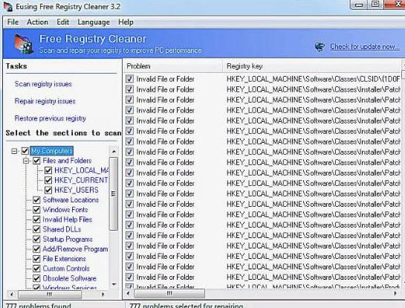
Task: Toggle the HKEY_CURRENT section checkbox
Action: tap(48, 180)
